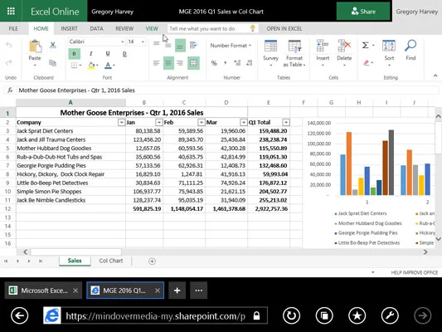Click the Undo arrow icon
442x332 pixels.
click(9, 45)
